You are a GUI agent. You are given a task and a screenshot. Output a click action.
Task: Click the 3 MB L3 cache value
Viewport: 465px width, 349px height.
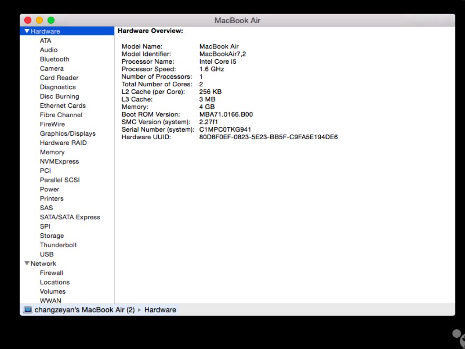tap(207, 99)
